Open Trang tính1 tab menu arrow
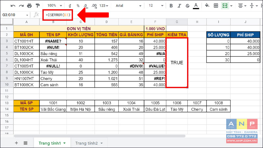 (x=64, y=143)
